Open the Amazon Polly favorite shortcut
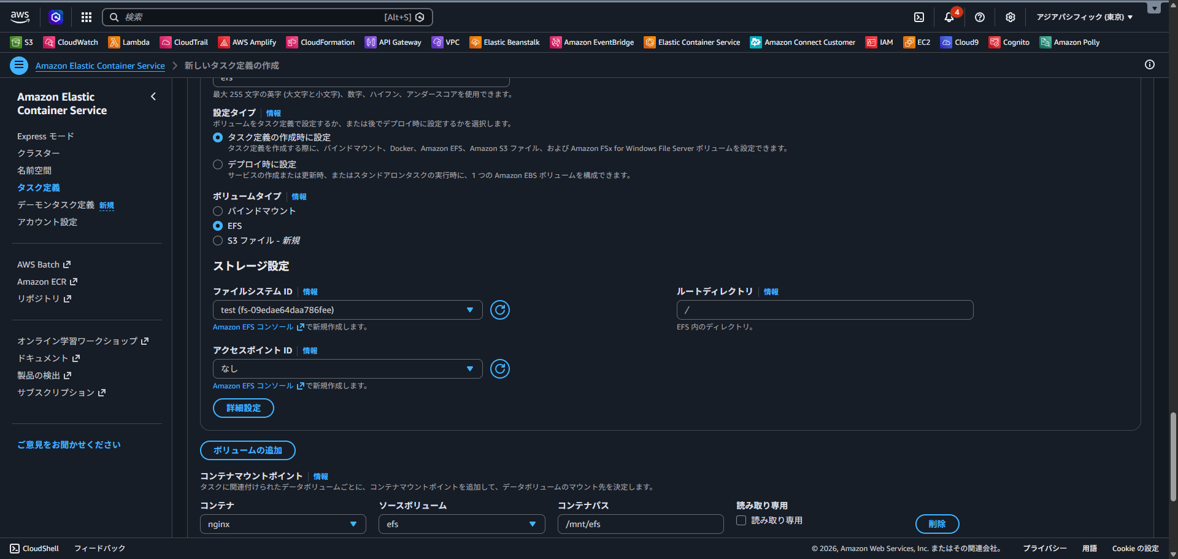1178x559 pixels. click(x=1069, y=42)
